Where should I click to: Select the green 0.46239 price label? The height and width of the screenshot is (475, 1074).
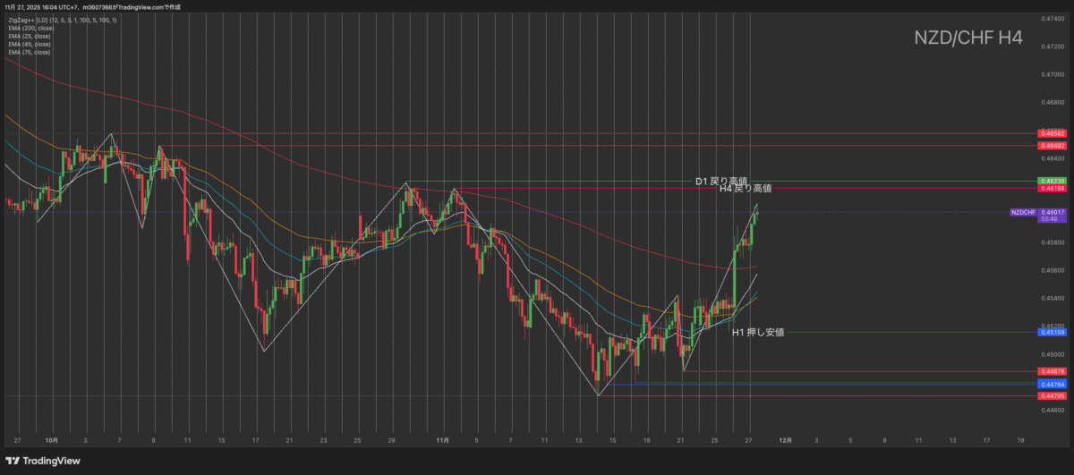[1051, 181]
